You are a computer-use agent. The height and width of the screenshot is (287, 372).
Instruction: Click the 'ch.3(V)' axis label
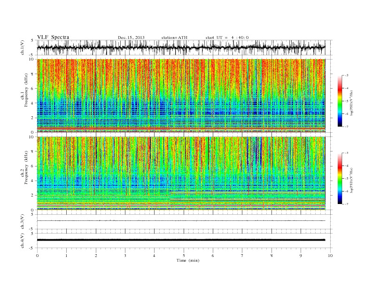[23, 222]
